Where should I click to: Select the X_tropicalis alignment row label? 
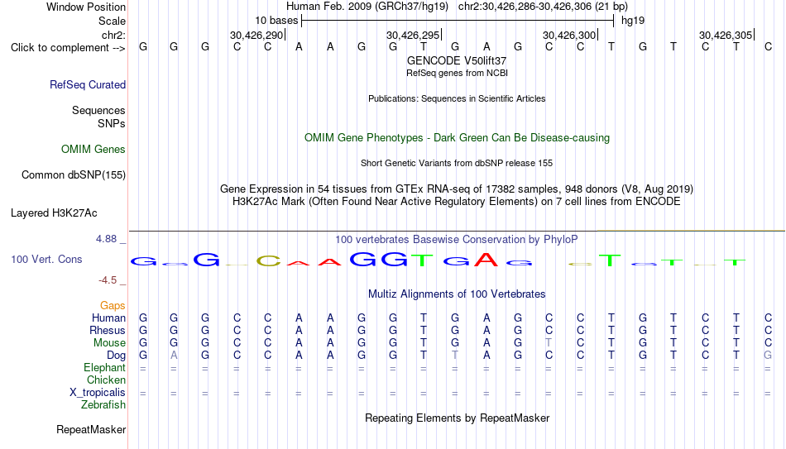point(98,393)
